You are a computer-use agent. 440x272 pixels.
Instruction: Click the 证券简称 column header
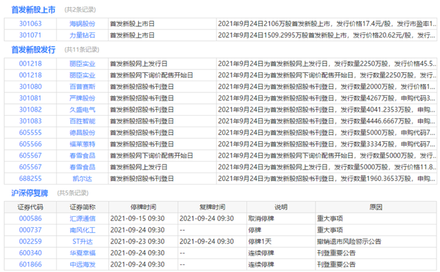point(82,207)
